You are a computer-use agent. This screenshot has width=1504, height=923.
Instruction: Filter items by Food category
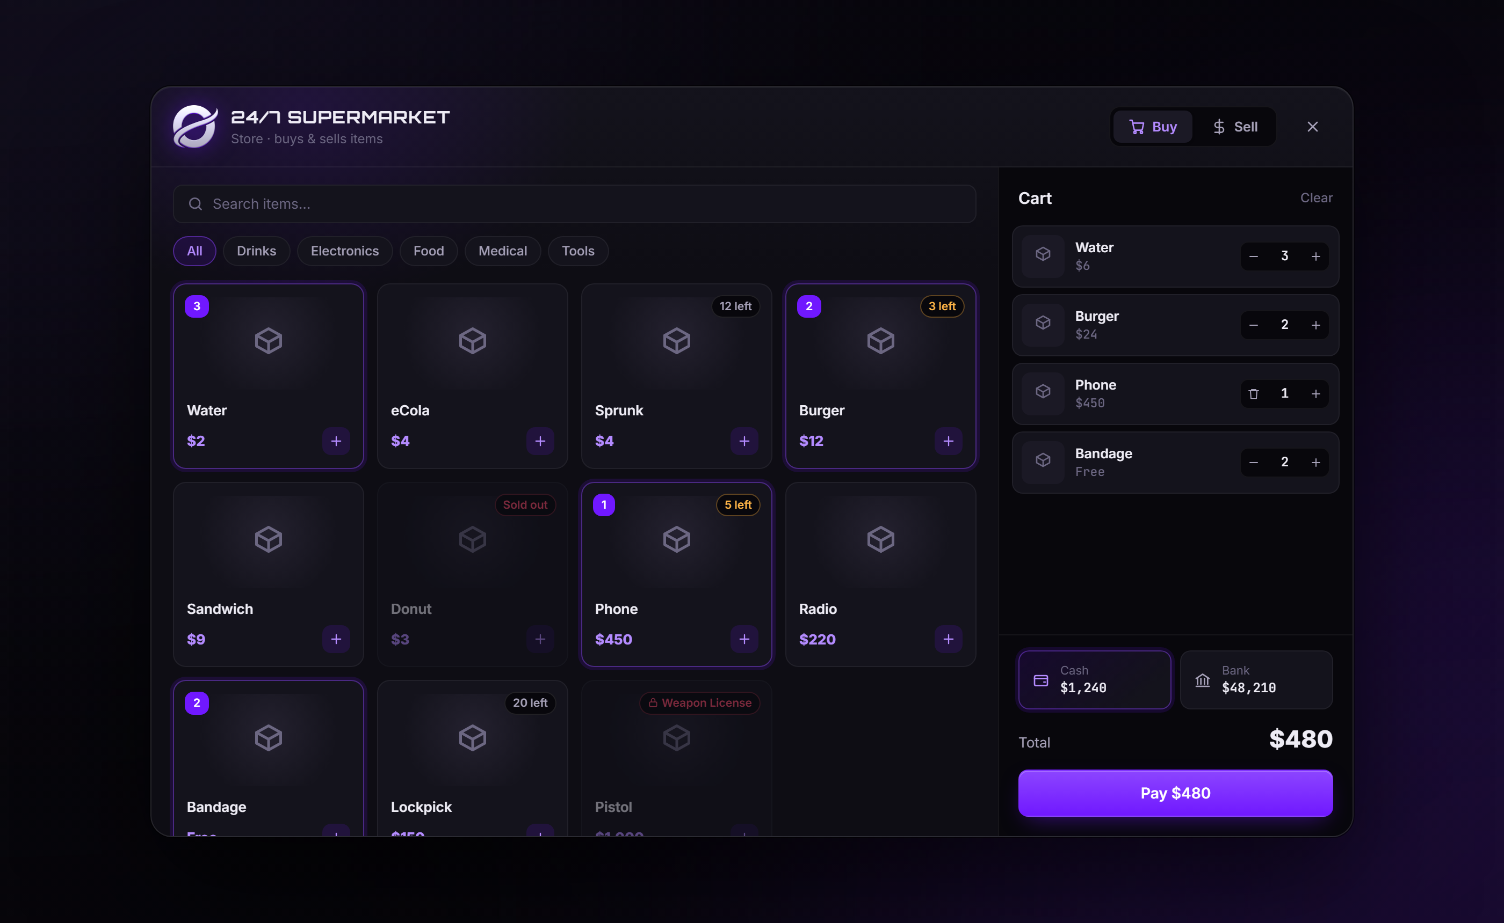pyautogui.click(x=429, y=251)
